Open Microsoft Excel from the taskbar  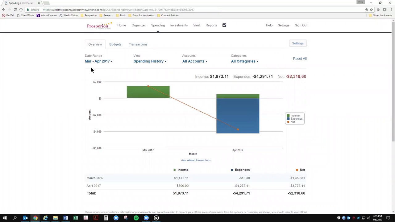[76, 218]
